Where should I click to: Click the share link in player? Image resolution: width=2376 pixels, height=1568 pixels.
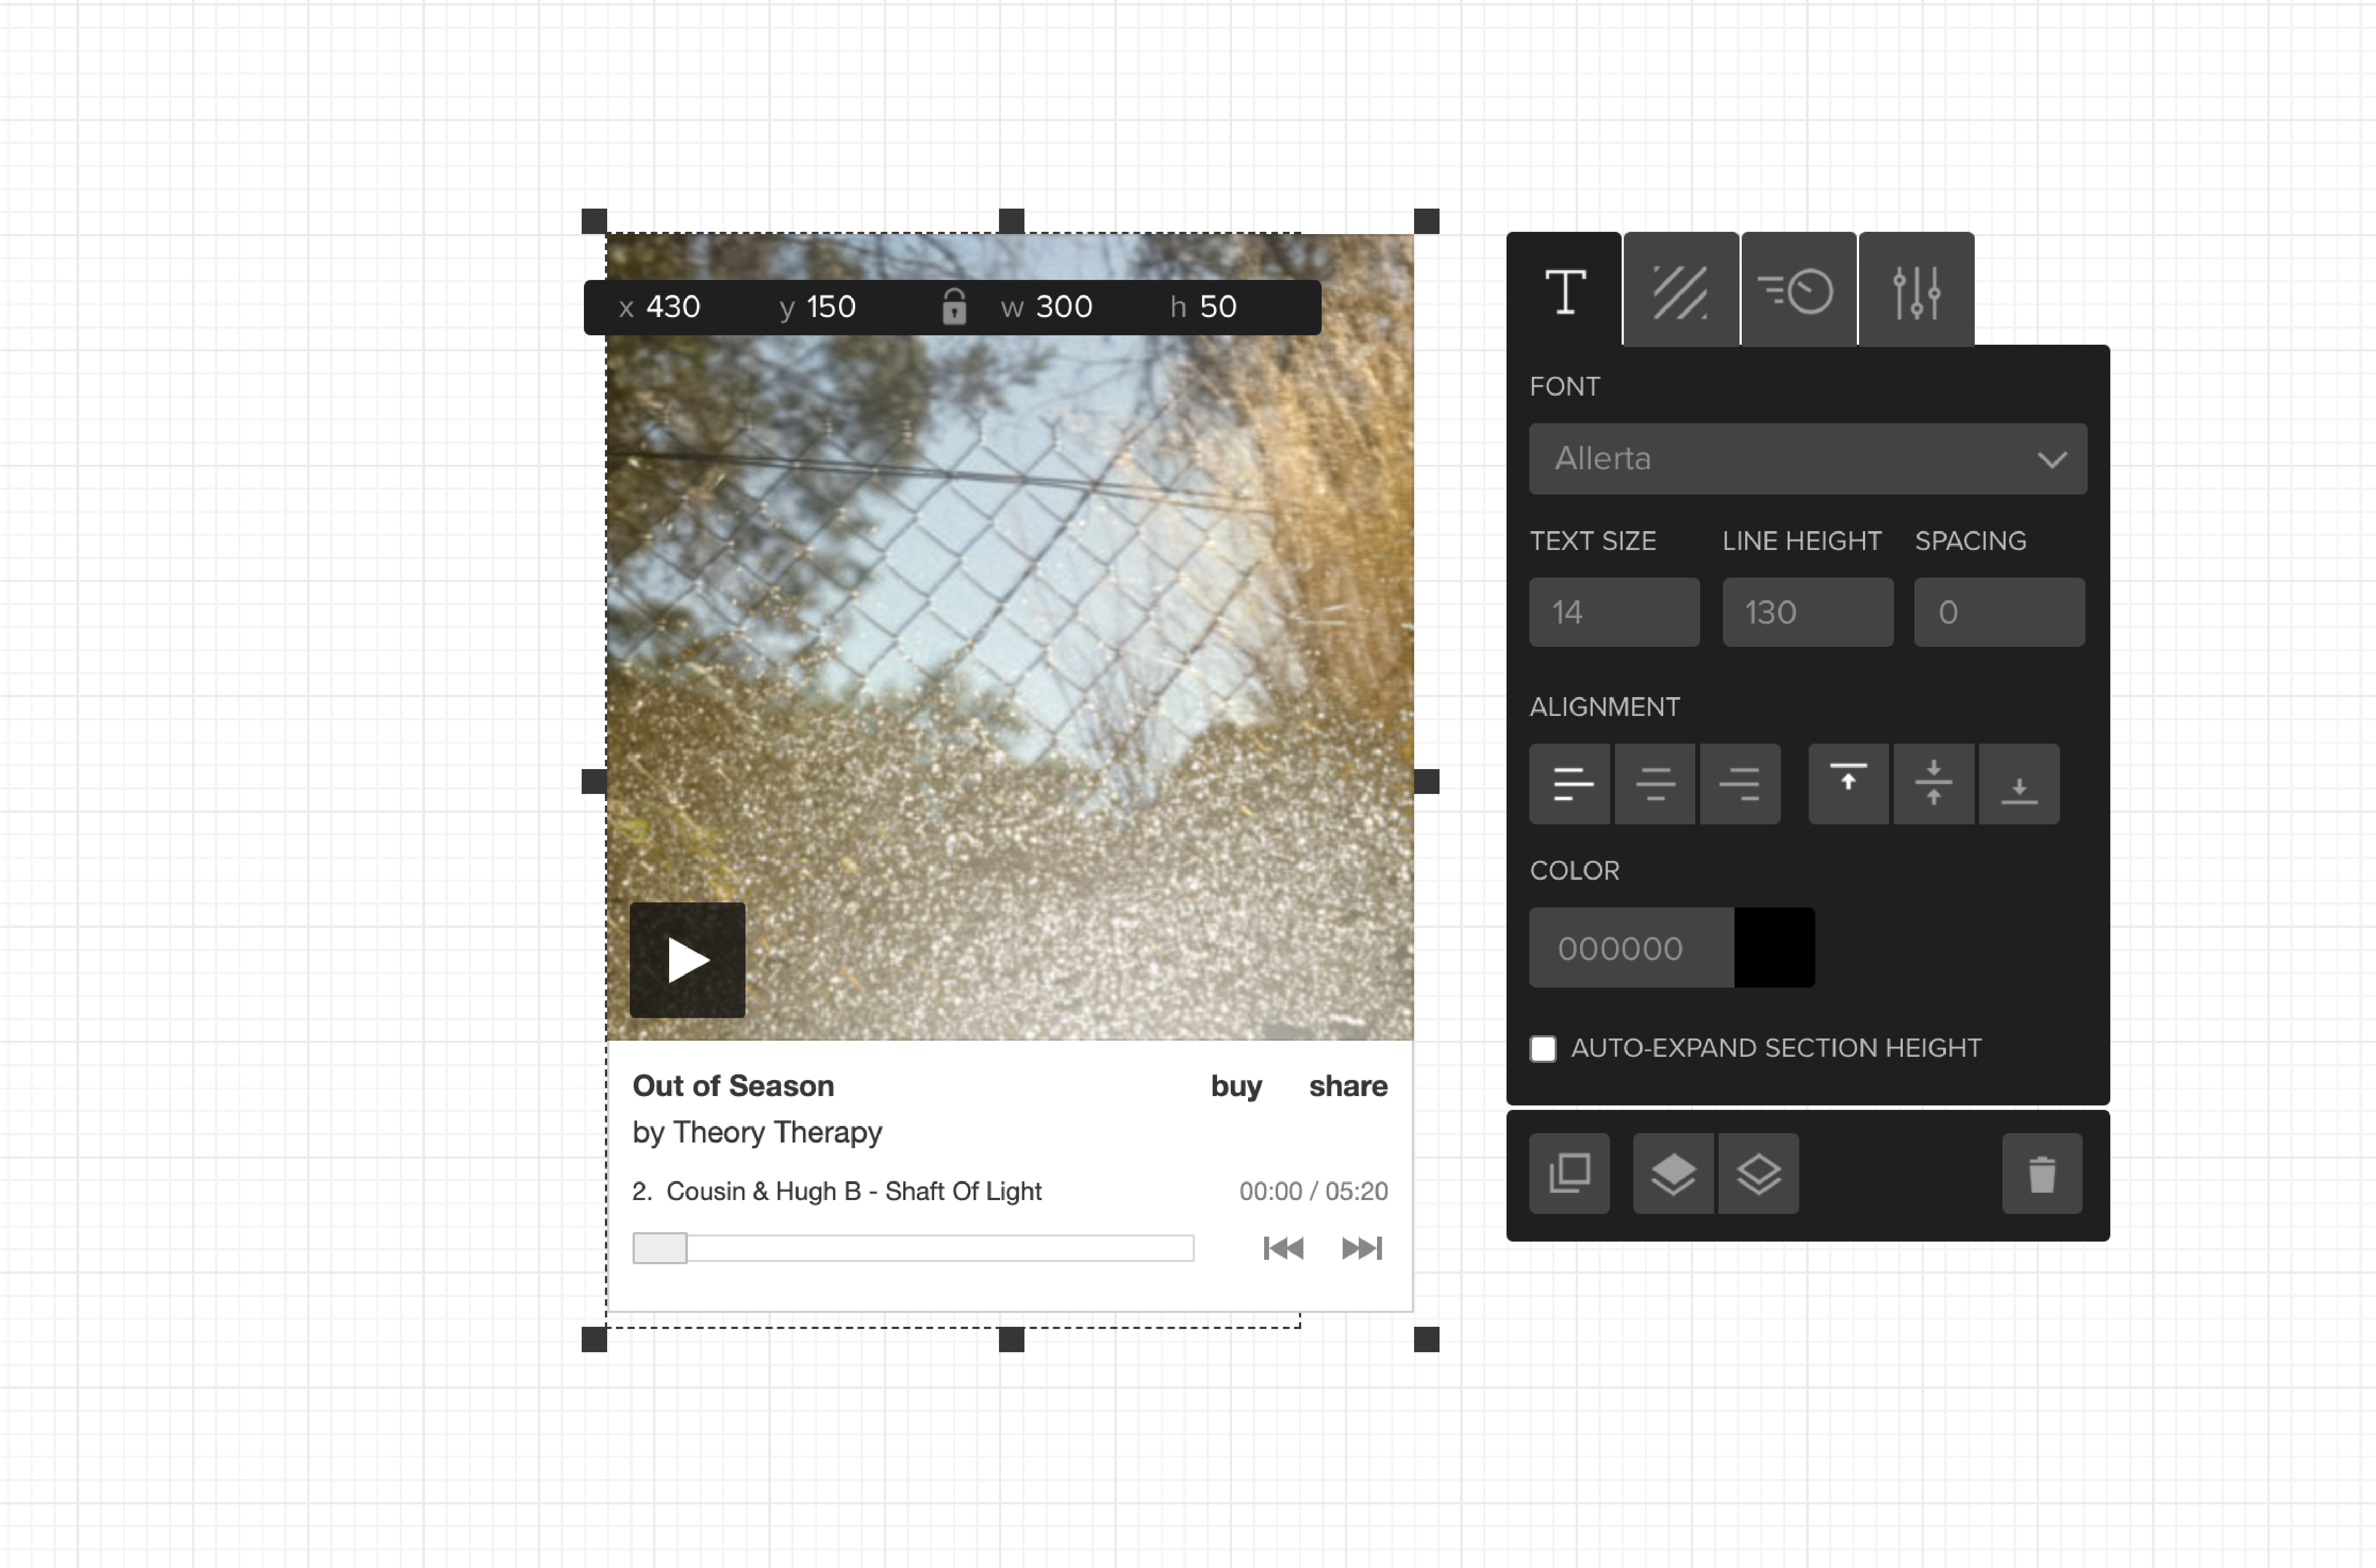(1348, 1086)
